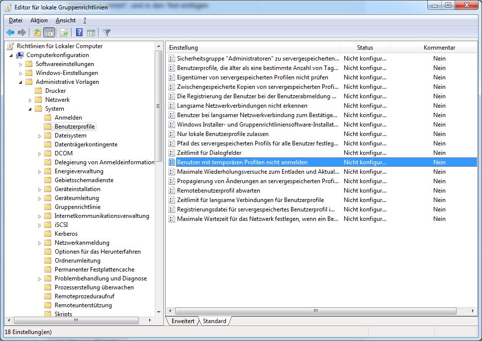
Task: Click the filter funnel toolbar icon
Action: tap(106, 32)
